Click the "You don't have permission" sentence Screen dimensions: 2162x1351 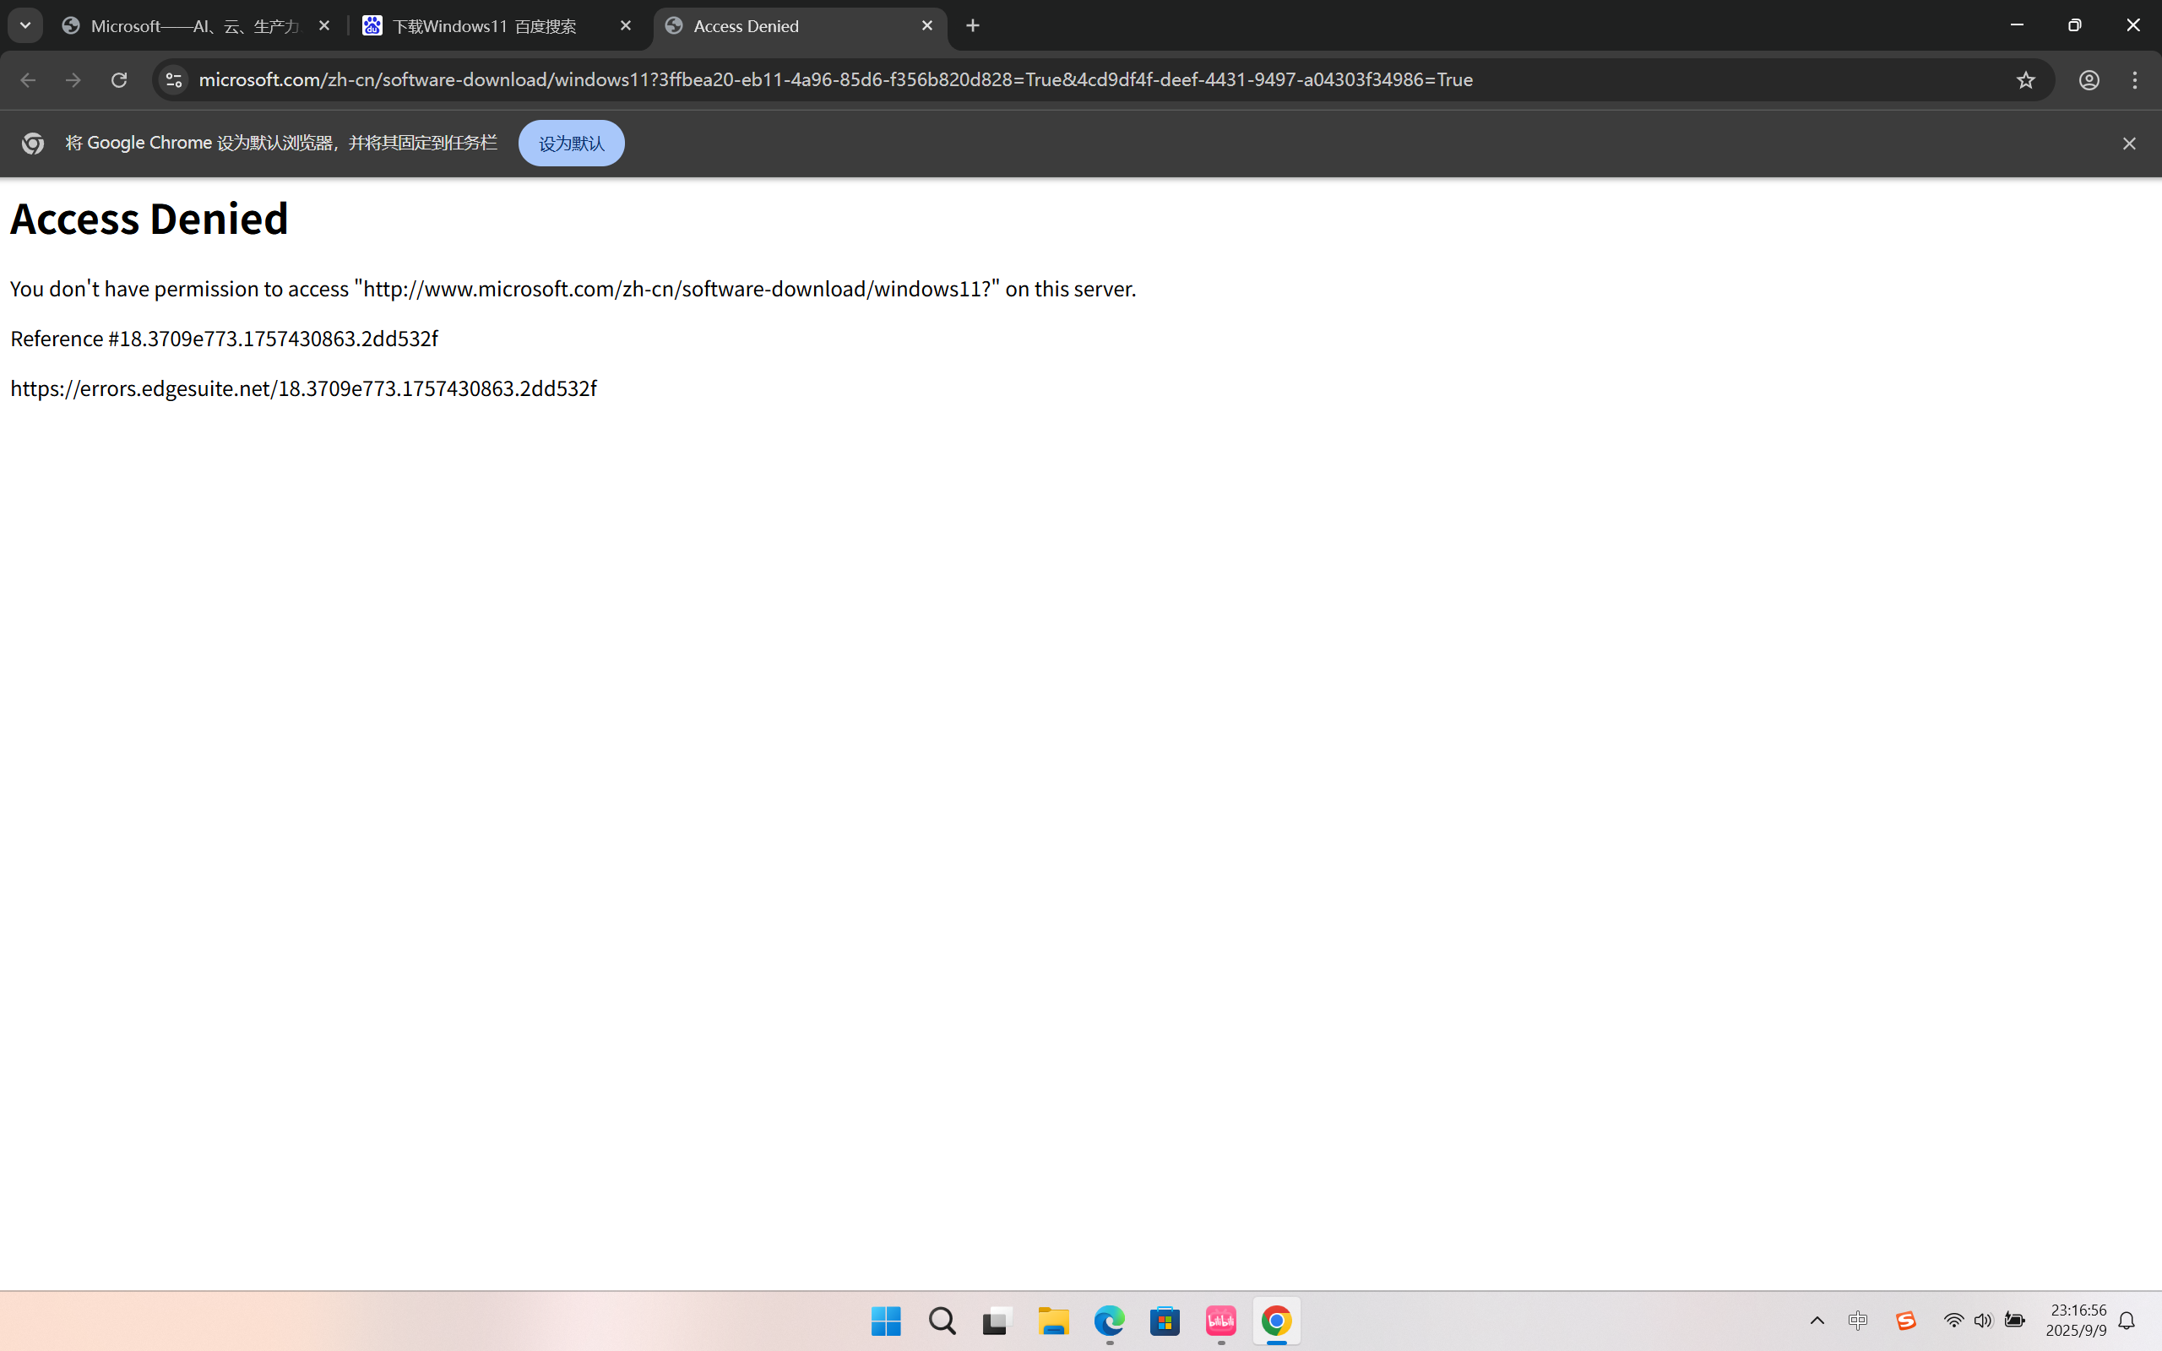click(x=573, y=289)
